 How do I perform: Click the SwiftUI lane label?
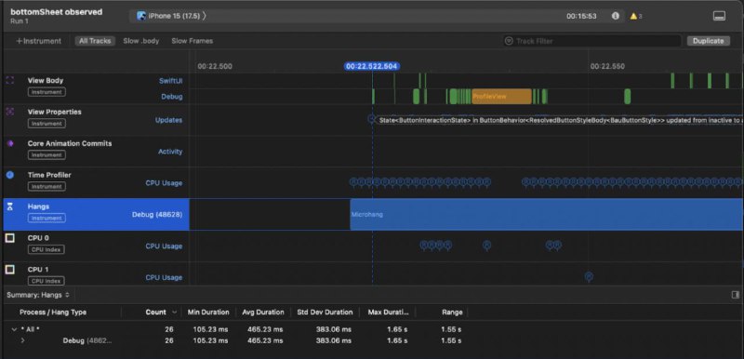coord(170,81)
